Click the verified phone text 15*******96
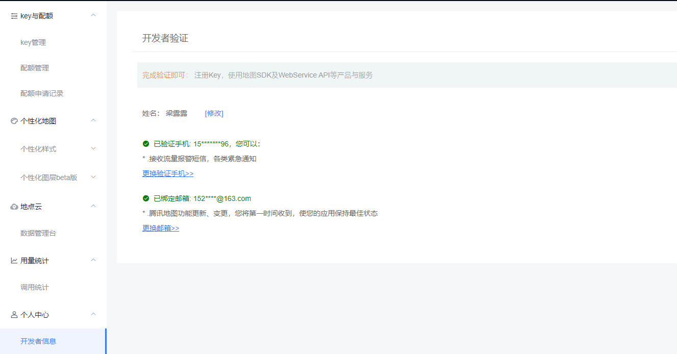Screen dimensions: 677x354 coord(211,144)
